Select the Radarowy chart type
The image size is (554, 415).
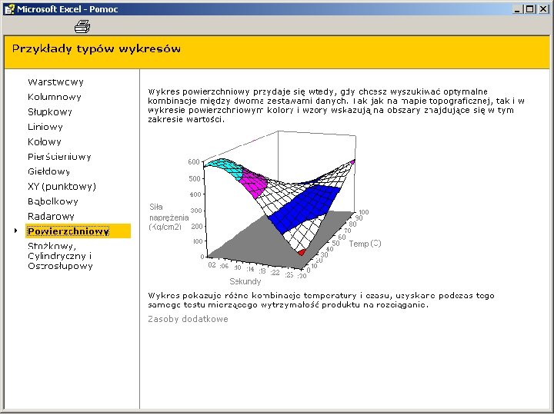tap(51, 216)
